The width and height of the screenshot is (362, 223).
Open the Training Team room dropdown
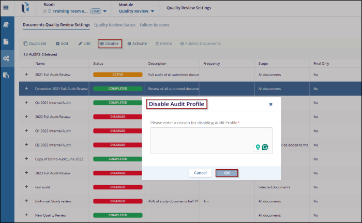point(105,11)
